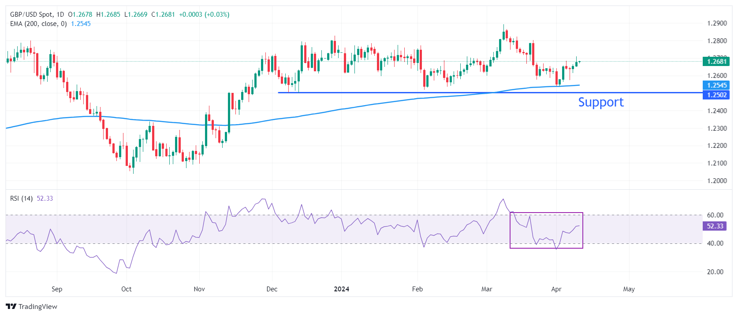Click the blue EMA value 1.2545 in legend
738x316 pixels.
click(81, 24)
